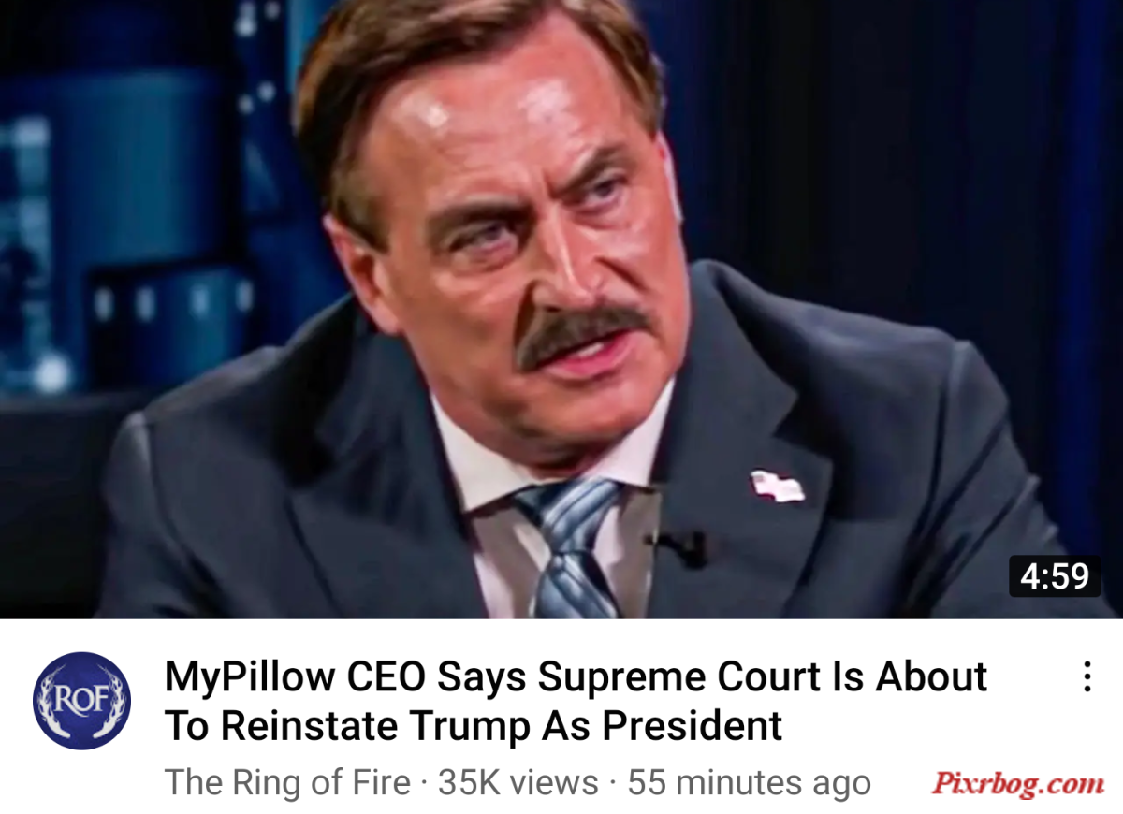Click the flag lapel pin in thumbnail
This screenshot has height=814, width=1123.
pos(777,486)
